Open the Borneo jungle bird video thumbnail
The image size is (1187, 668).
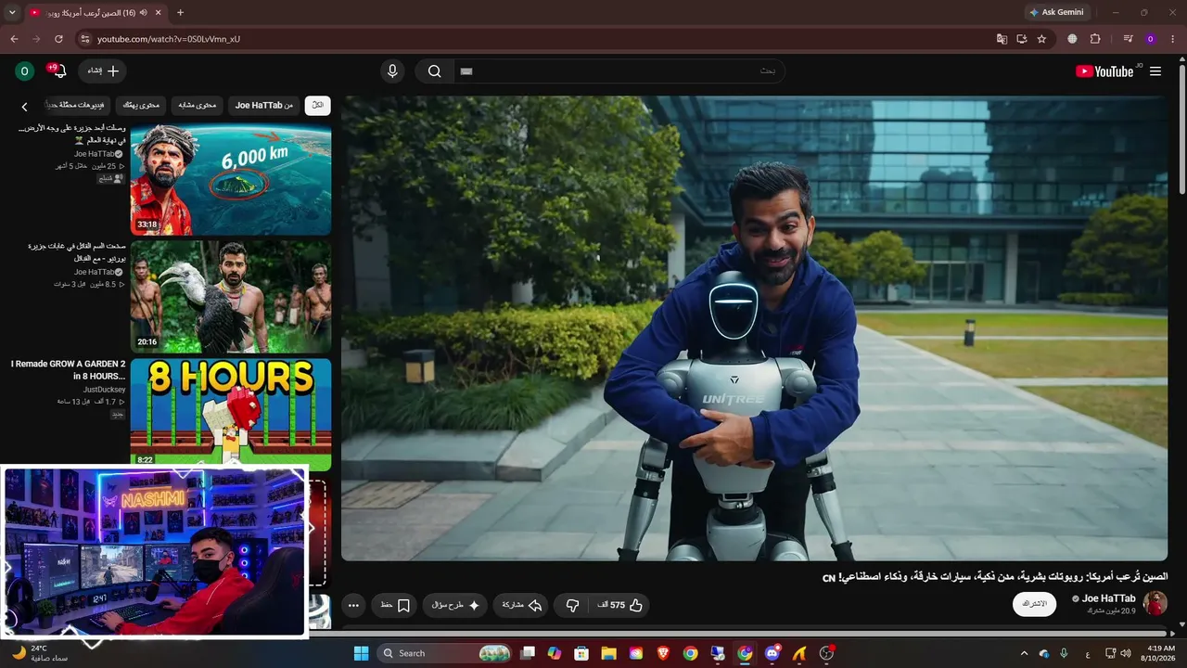coord(231,297)
